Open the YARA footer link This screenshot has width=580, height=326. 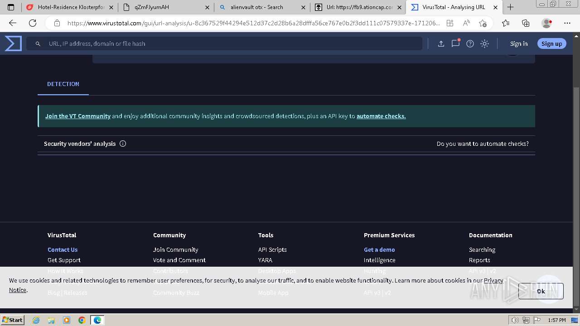[x=265, y=260]
